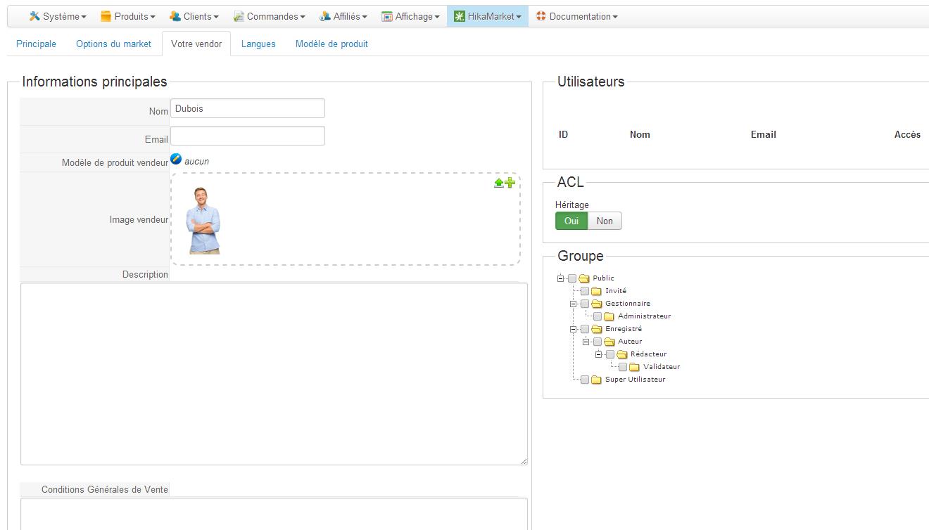Open the Affichage menu
929x530 pixels.
point(411,16)
